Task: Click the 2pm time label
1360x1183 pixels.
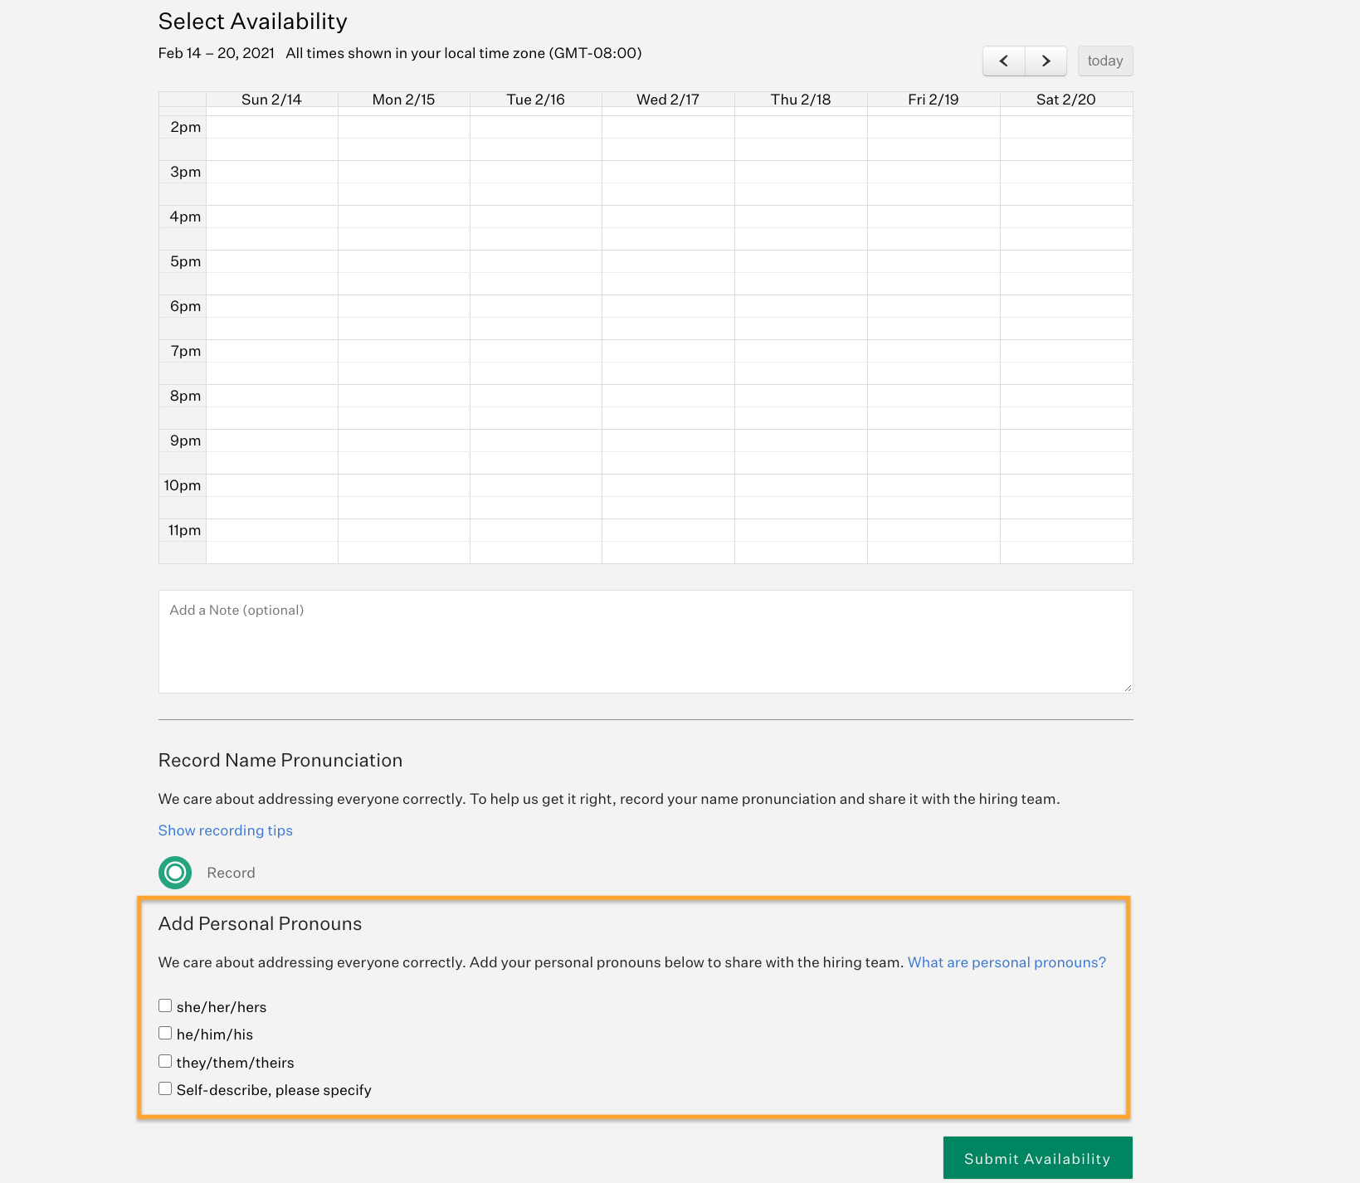Action: click(x=185, y=127)
